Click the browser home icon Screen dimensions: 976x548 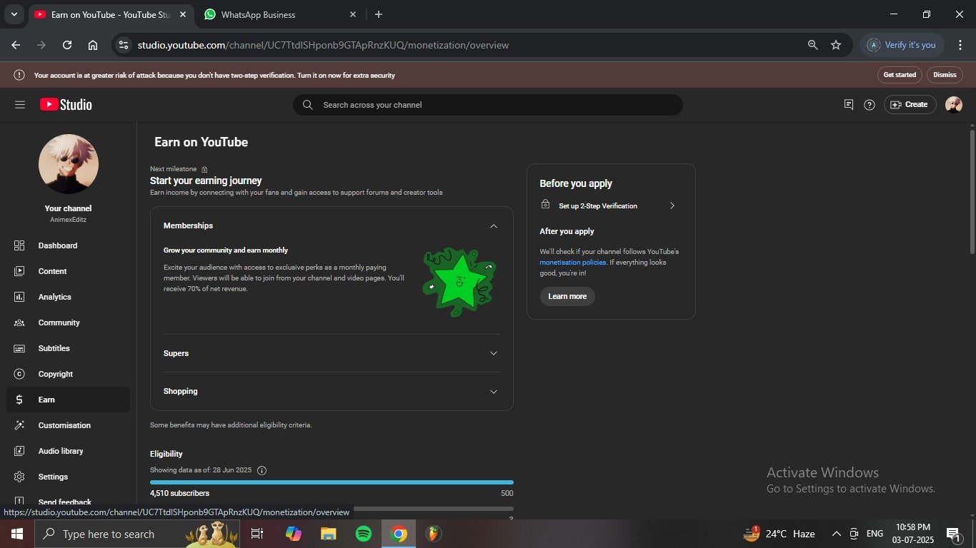(x=93, y=45)
